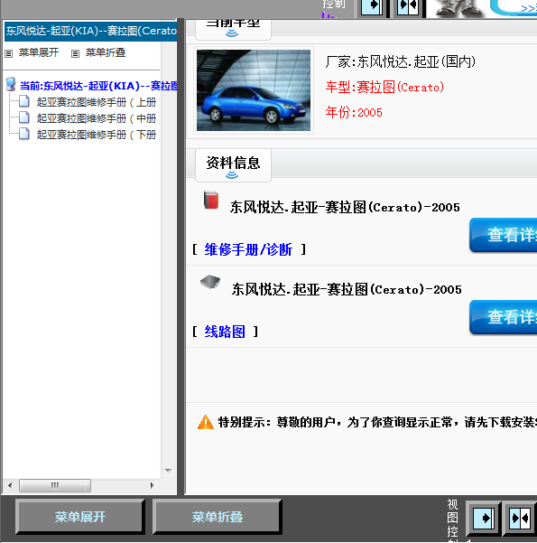The image size is (537, 543).
Task: Open the 线路图 link
Action: (x=225, y=332)
